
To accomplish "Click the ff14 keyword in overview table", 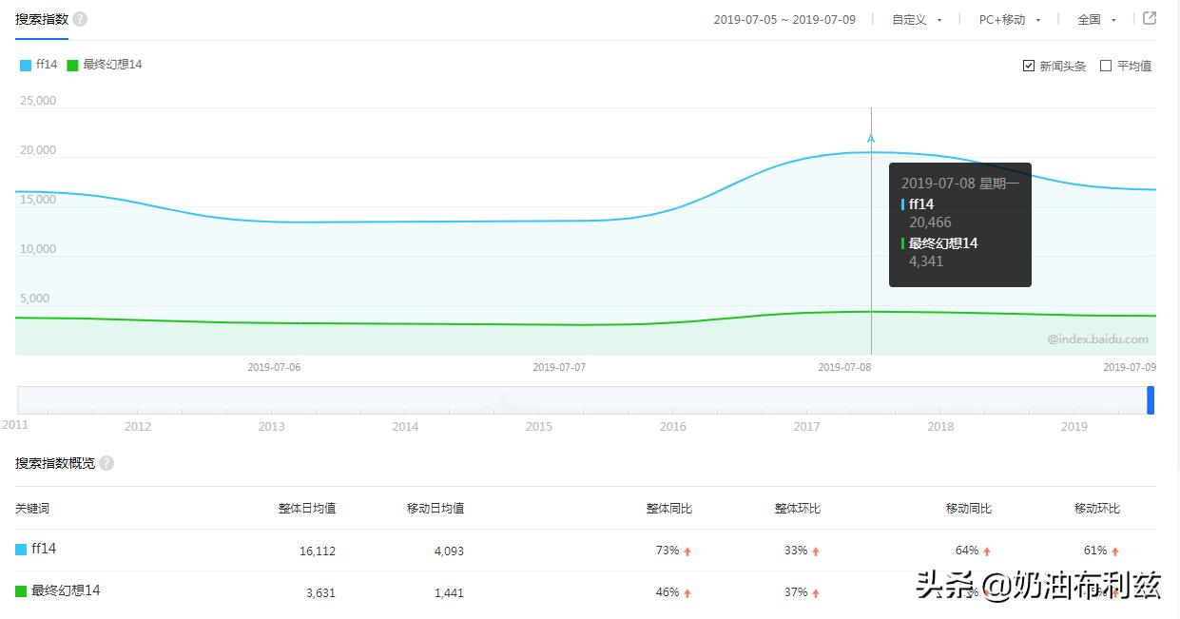I will point(44,549).
